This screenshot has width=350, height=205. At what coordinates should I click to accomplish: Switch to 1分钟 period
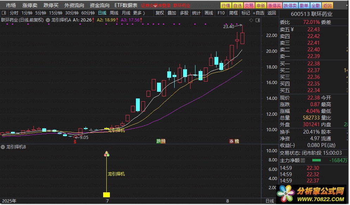click(x=27, y=13)
